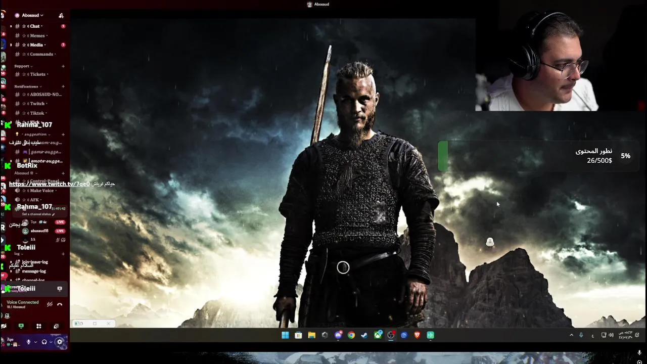This screenshot has height=364, width=647.
Task: Add a channel to Notifications category
Action: pyautogui.click(x=63, y=86)
